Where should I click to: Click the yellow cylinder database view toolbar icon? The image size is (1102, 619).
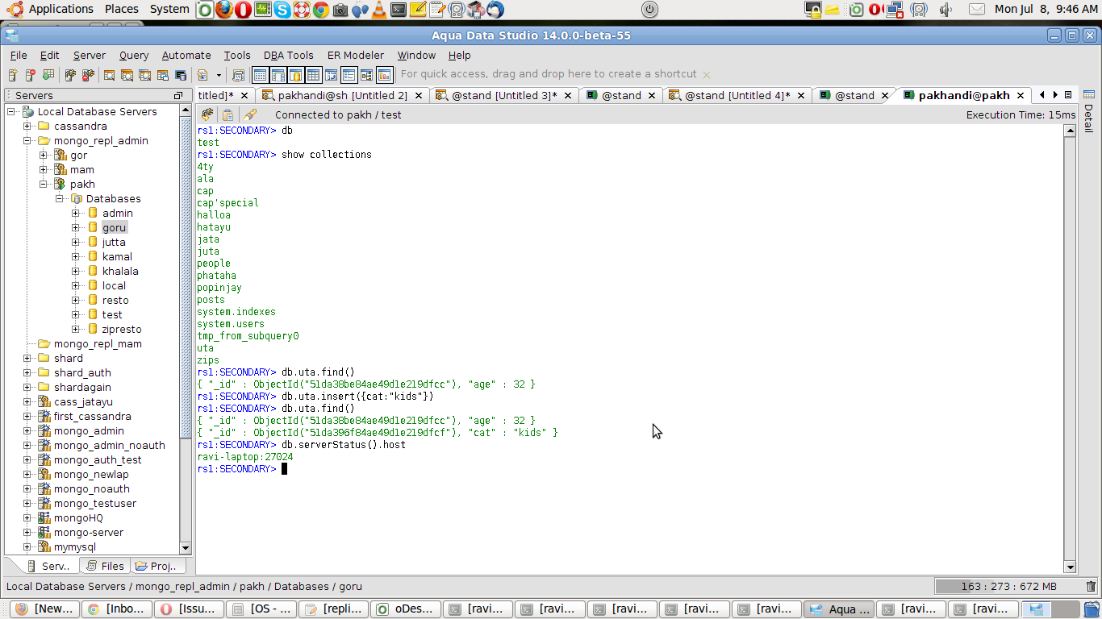coord(295,75)
